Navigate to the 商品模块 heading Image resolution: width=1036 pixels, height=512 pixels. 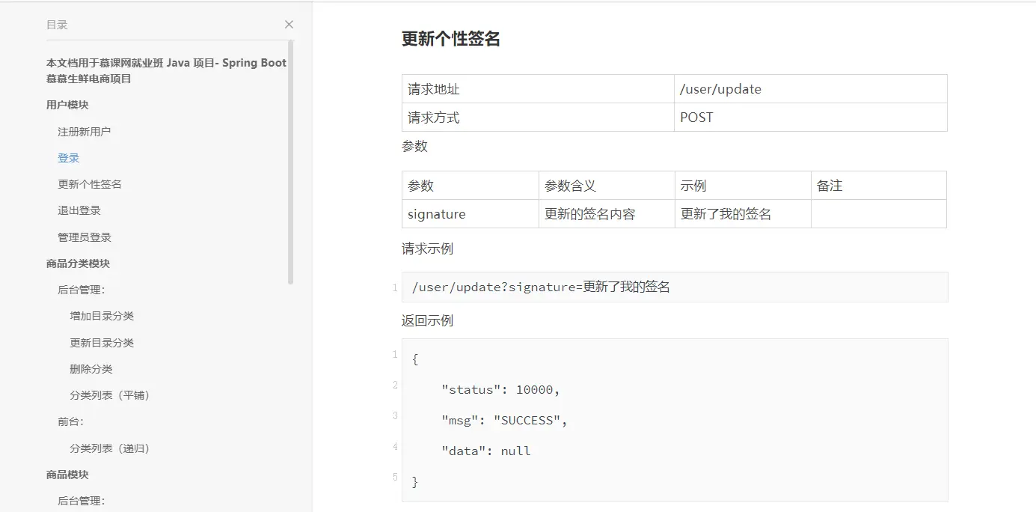pos(67,475)
